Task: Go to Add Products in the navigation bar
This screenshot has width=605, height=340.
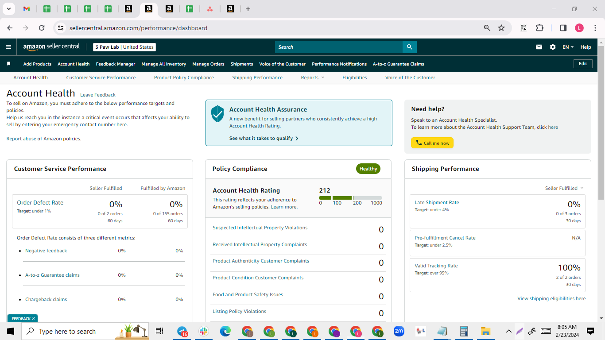Action: (x=37, y=64)
